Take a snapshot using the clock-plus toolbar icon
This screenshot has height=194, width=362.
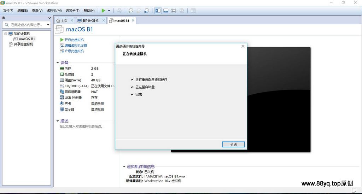pyautogui.click(x=131, y=10)
